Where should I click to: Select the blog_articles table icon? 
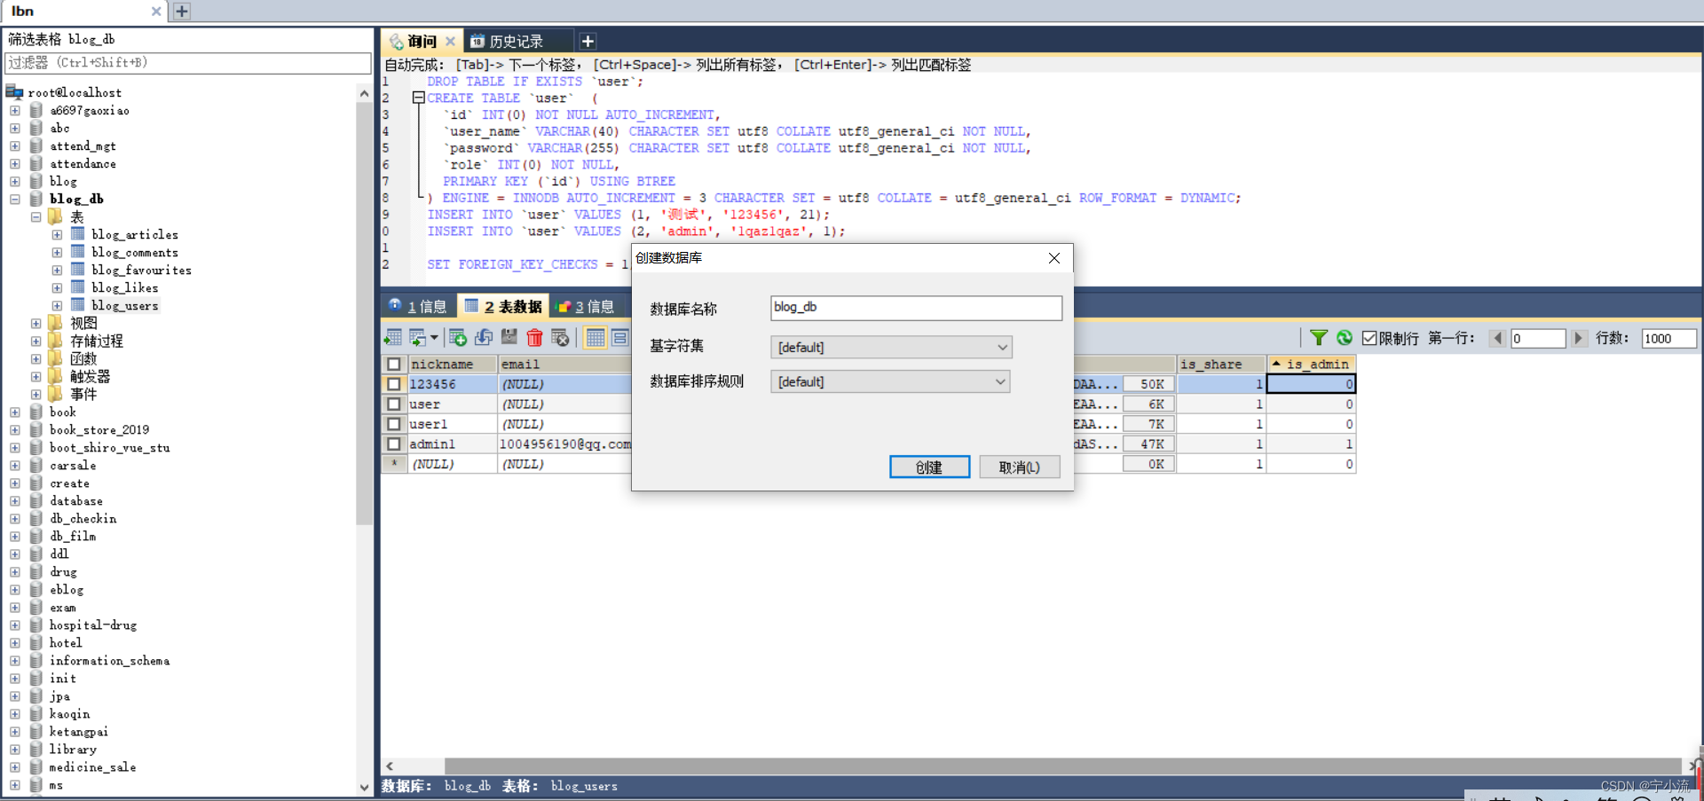[78, 234]
